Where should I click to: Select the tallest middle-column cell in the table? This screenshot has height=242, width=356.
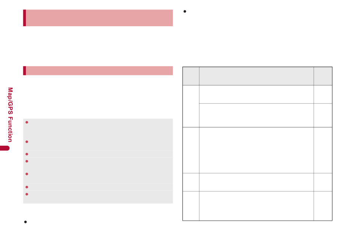(256, 150)
